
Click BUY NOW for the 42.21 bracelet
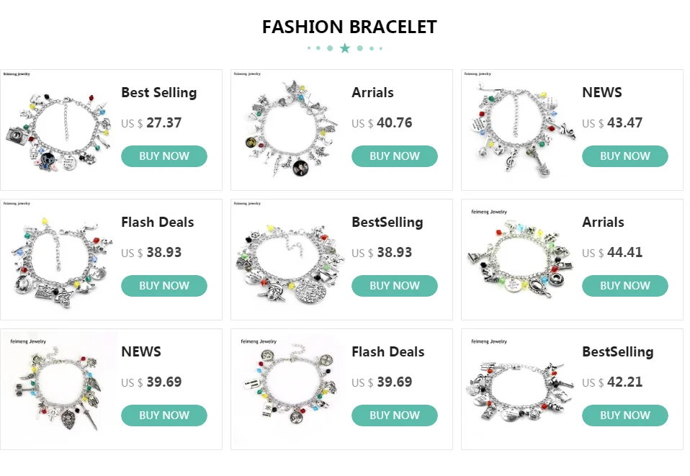coord(625,416)
